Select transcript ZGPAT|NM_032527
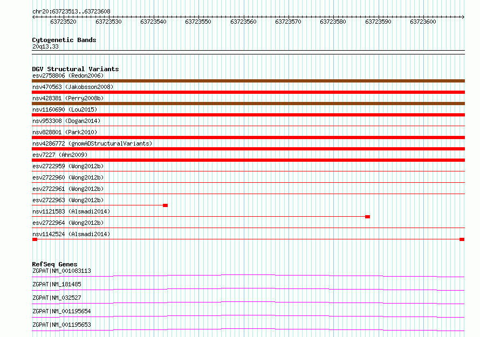 [57, 298]
